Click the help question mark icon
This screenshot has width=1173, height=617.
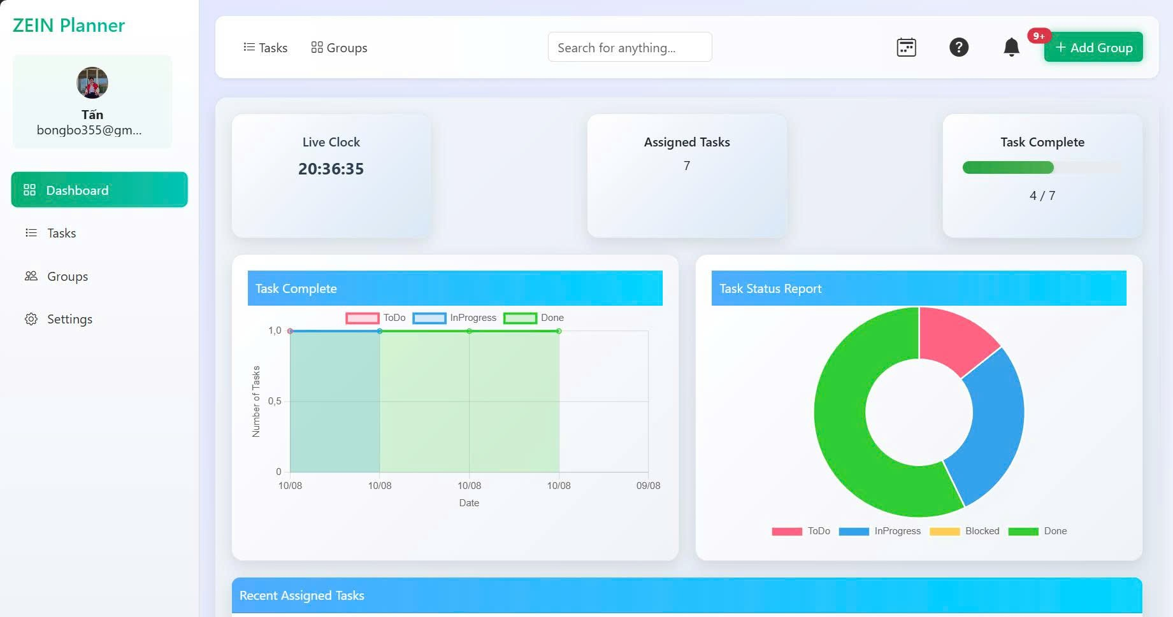click(958, 47)
